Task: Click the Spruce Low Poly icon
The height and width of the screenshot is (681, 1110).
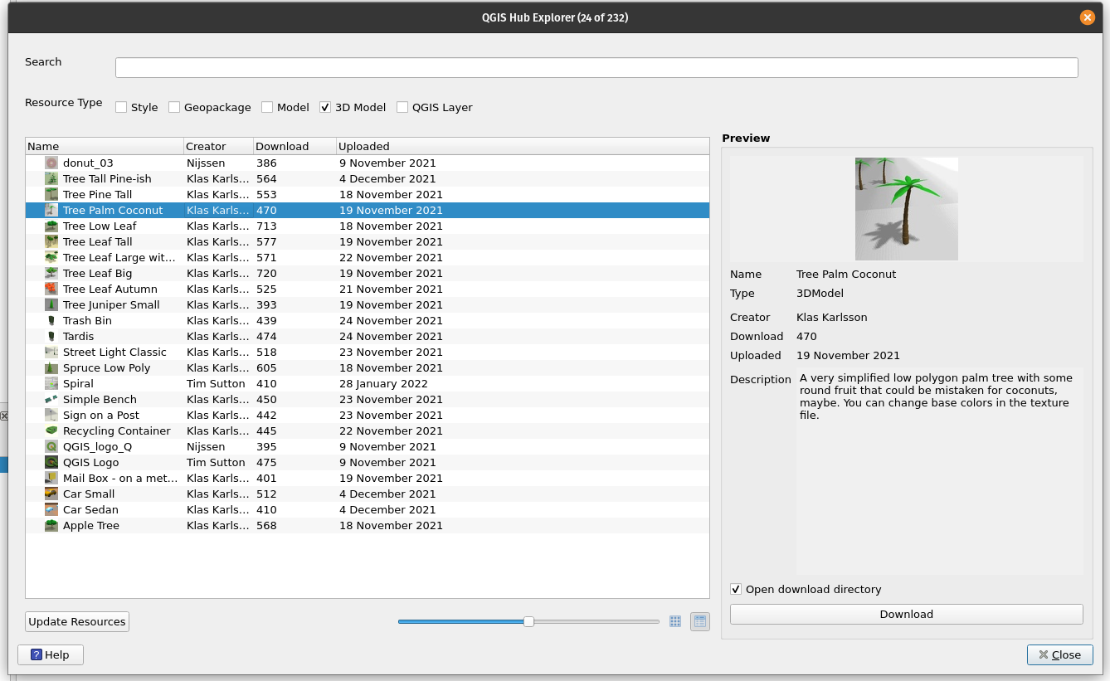Action: pos(51,368)
